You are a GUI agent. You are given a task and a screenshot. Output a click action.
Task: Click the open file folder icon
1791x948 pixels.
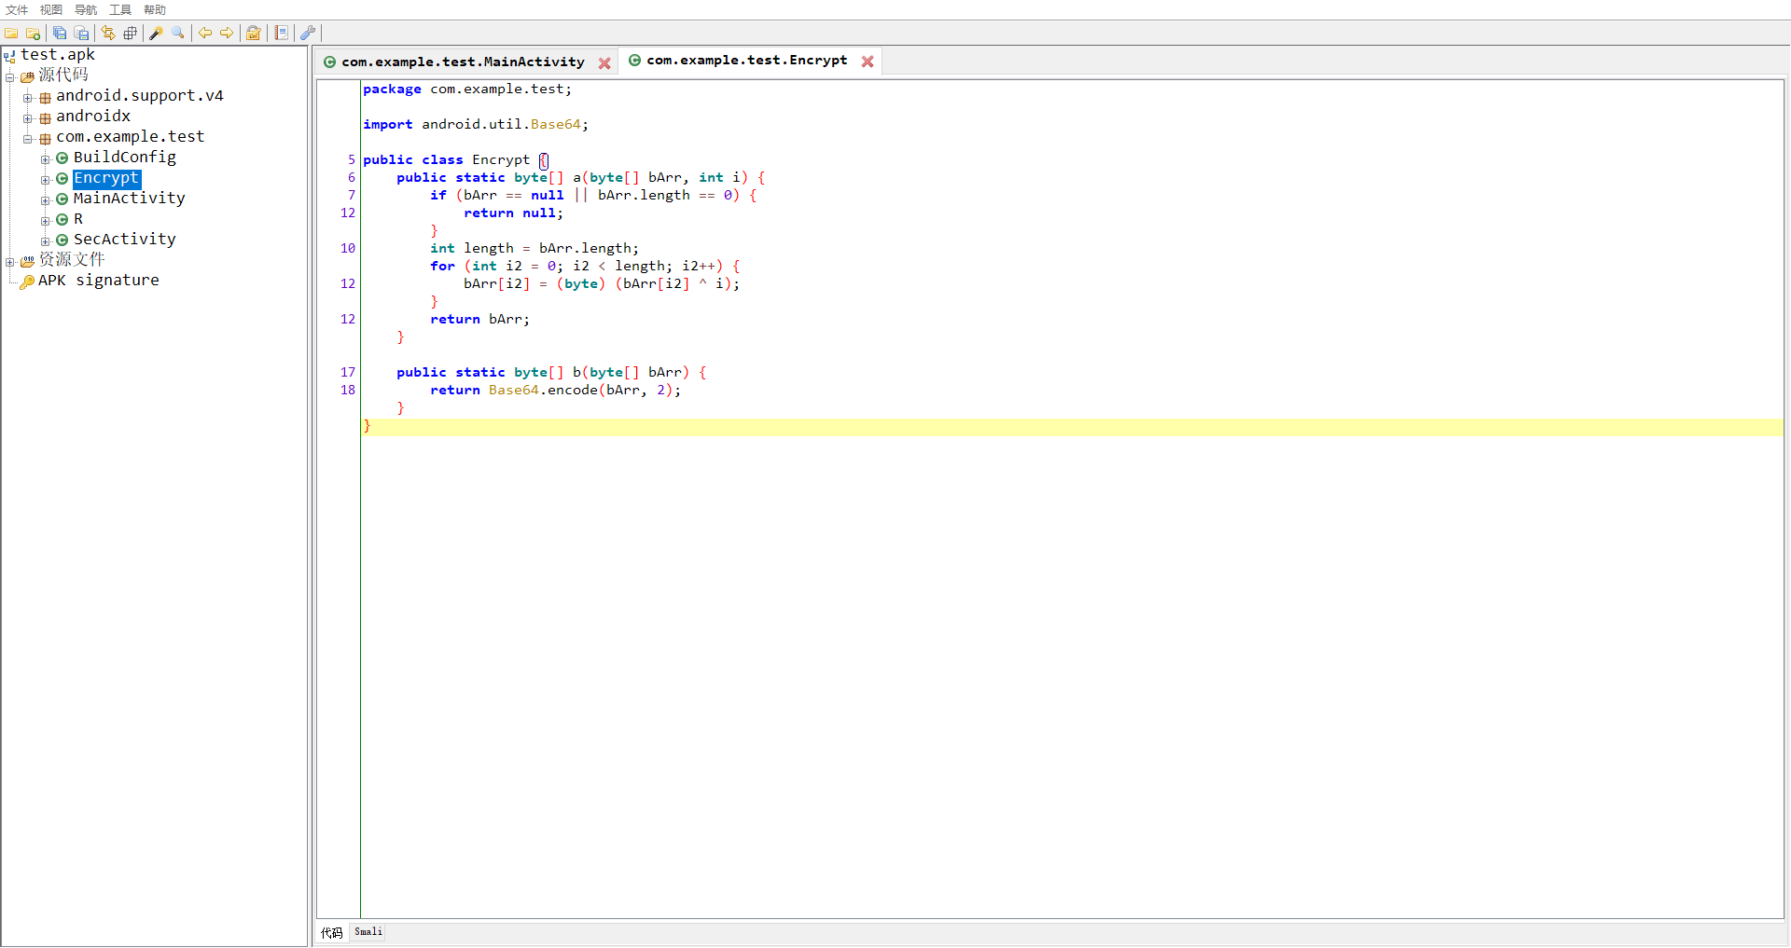(x=11, y=34)
